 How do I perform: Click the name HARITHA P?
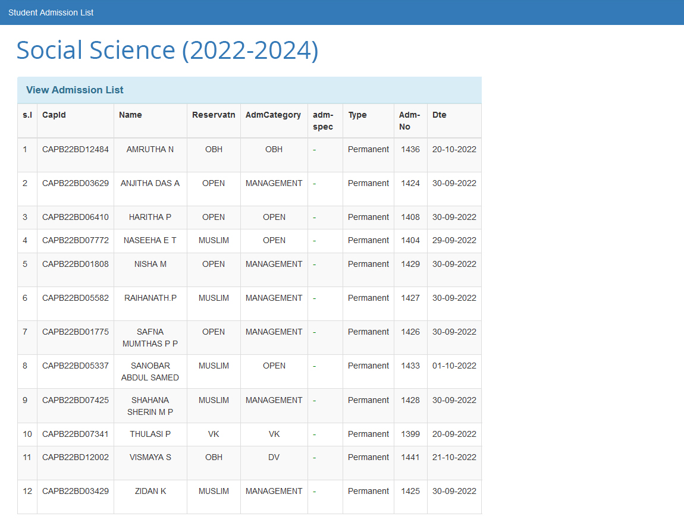pos(150,217)
